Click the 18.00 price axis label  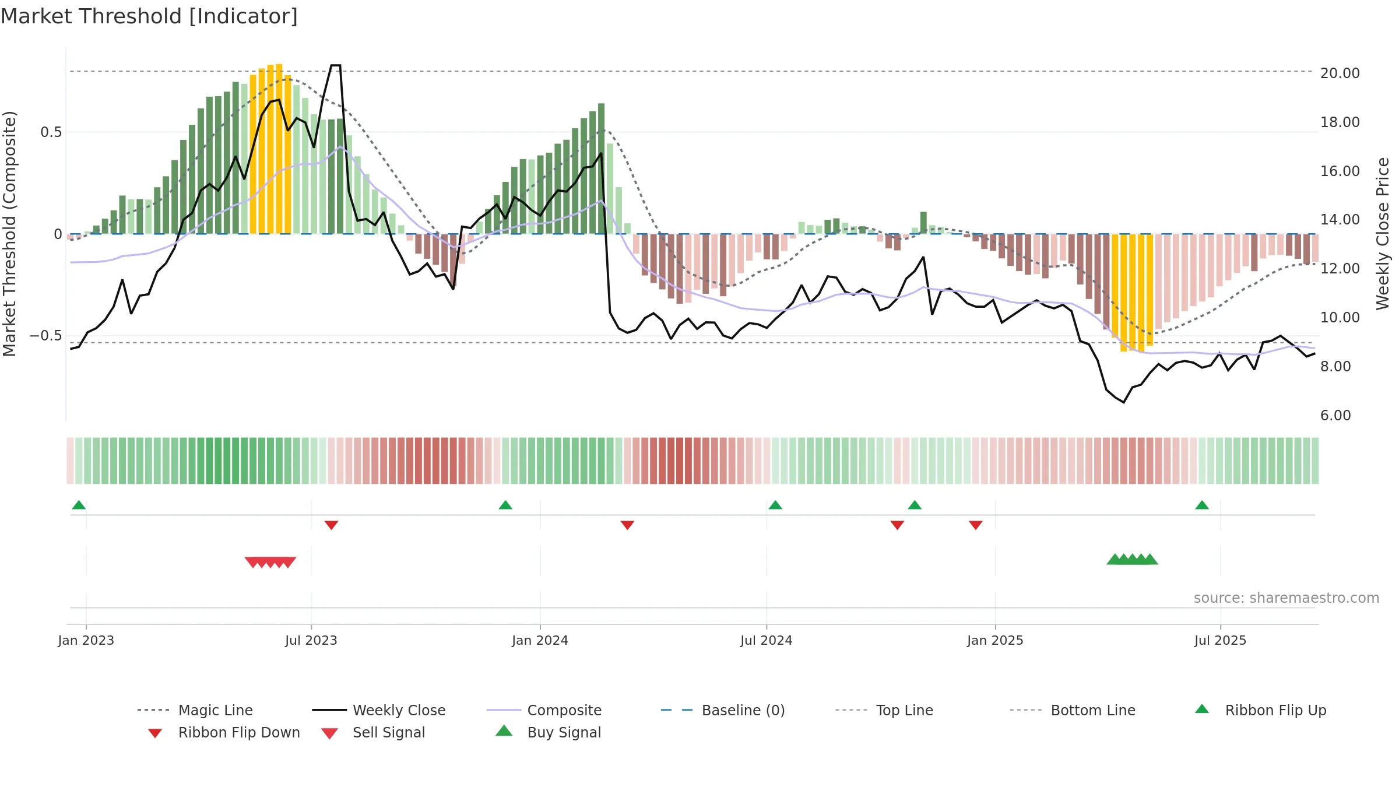(x=1340, y=122)
